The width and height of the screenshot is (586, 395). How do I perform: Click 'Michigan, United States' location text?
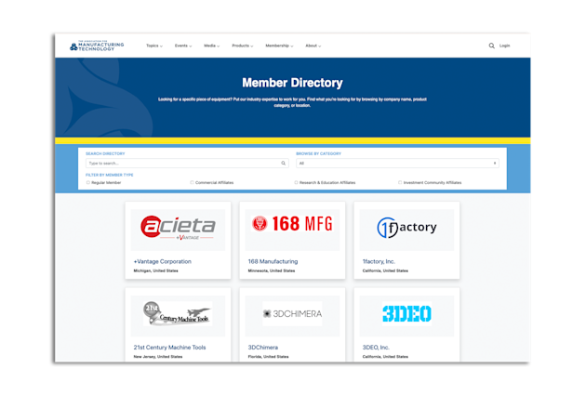tap(156, 270)
